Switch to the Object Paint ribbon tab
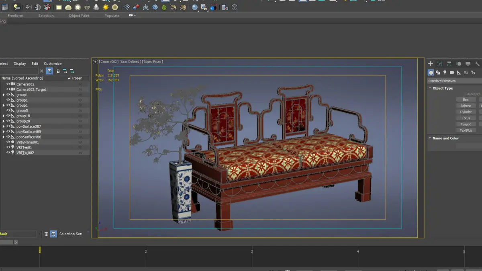This screenshot has width=482, height=271. (79, 16)
